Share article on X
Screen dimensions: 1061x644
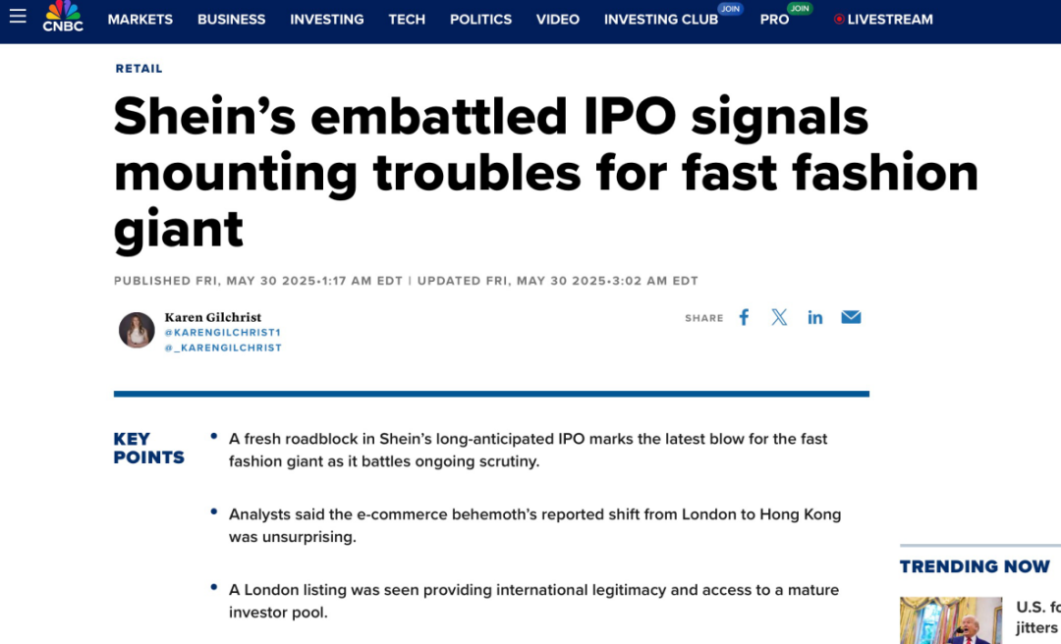click(779, 317)
